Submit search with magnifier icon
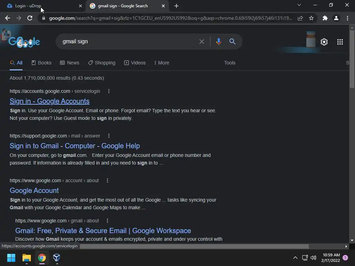This screenshot has width=355, height=266. coord(232,42)
